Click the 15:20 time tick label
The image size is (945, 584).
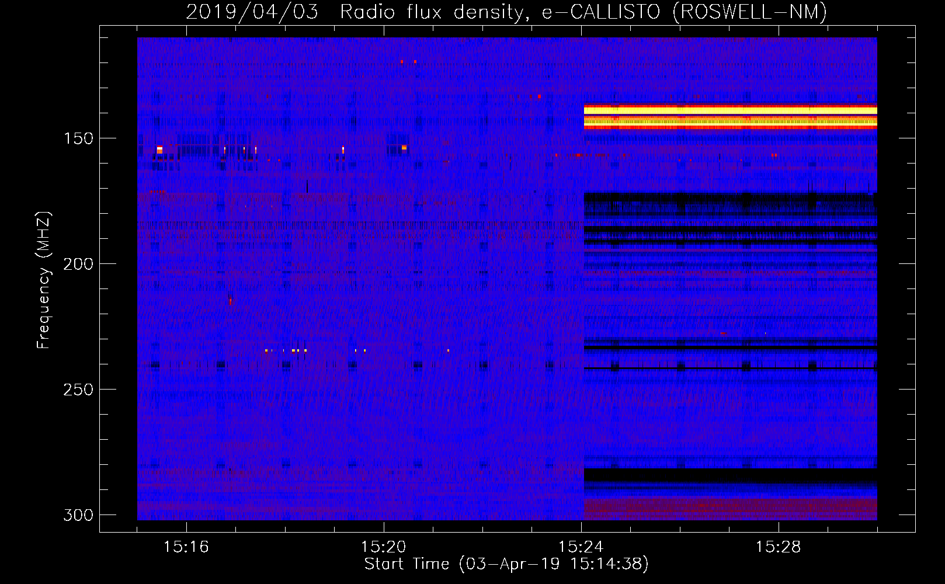click(383, 547)
